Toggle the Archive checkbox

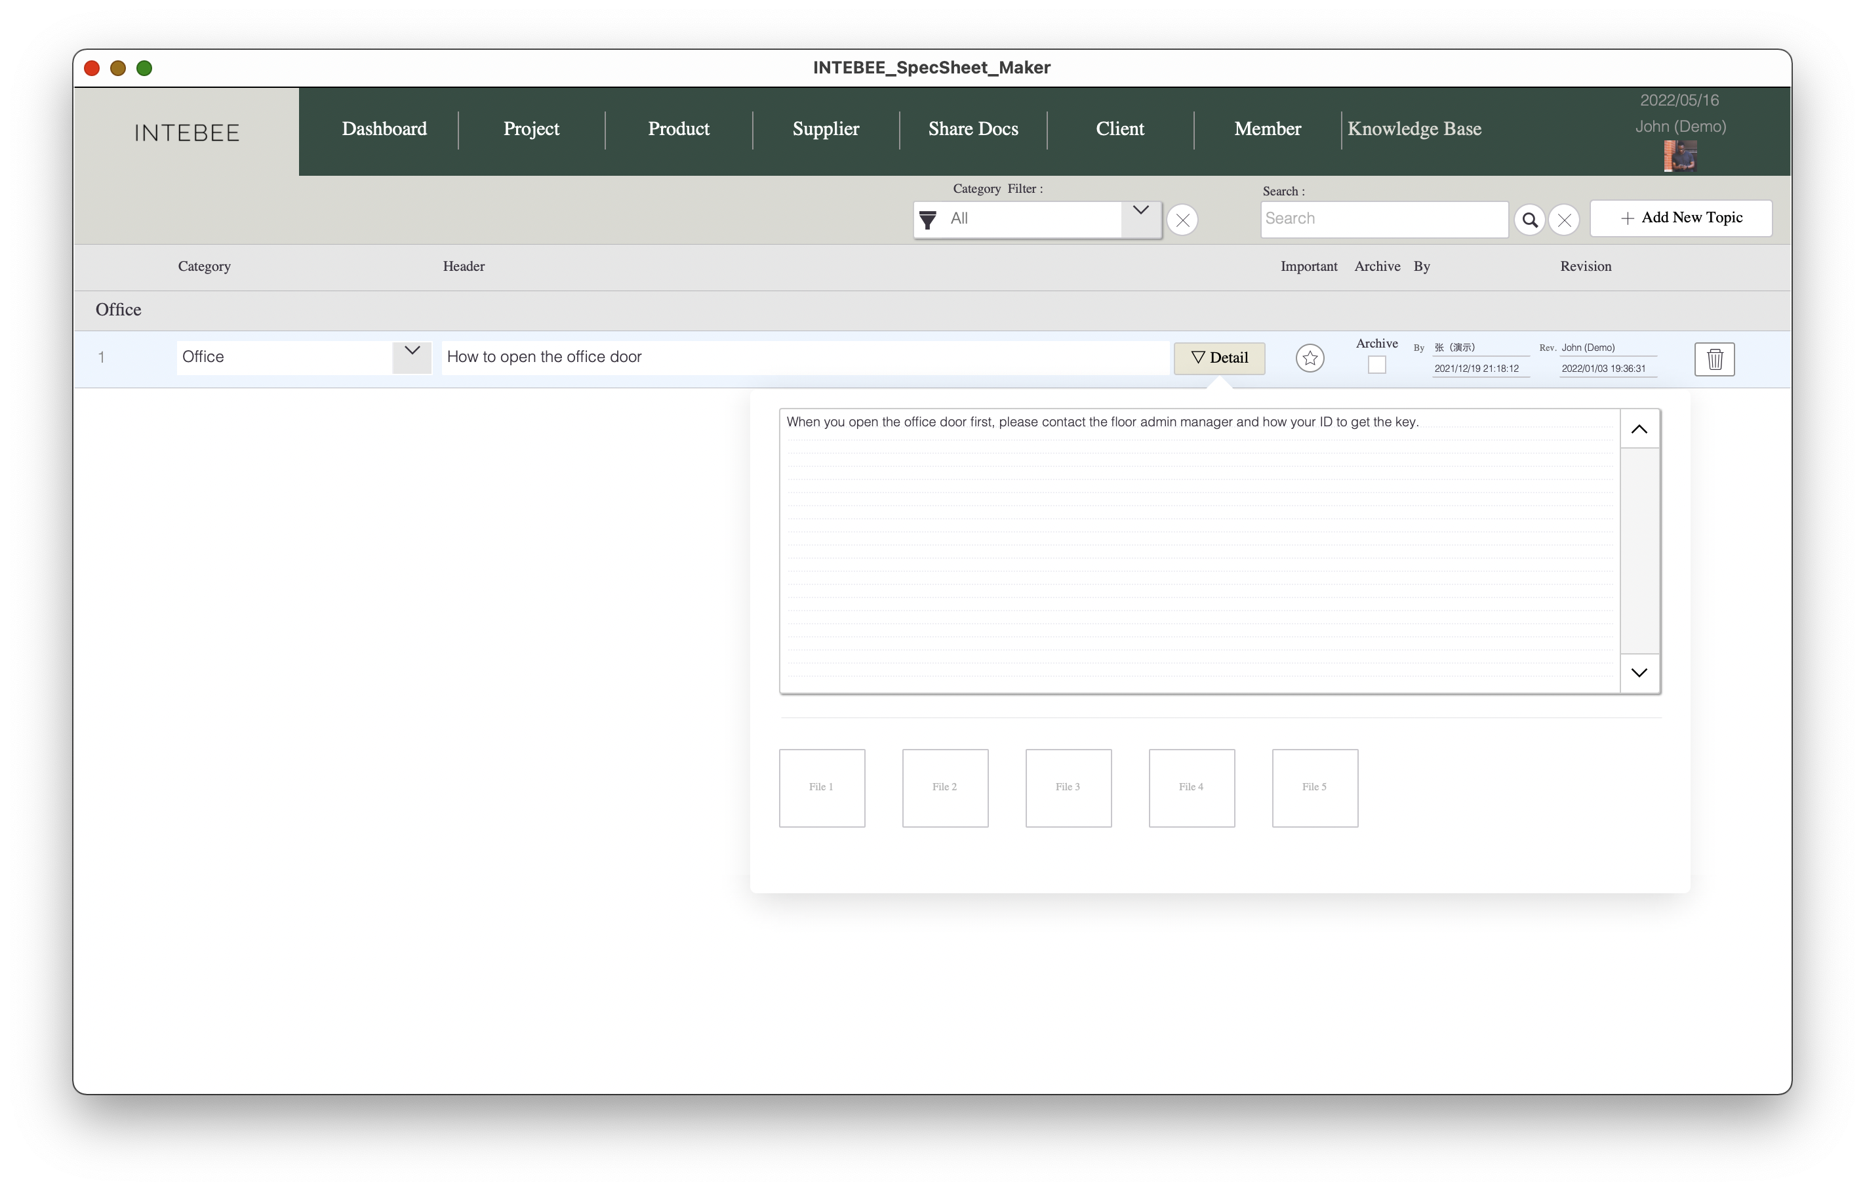point(1376,365)
